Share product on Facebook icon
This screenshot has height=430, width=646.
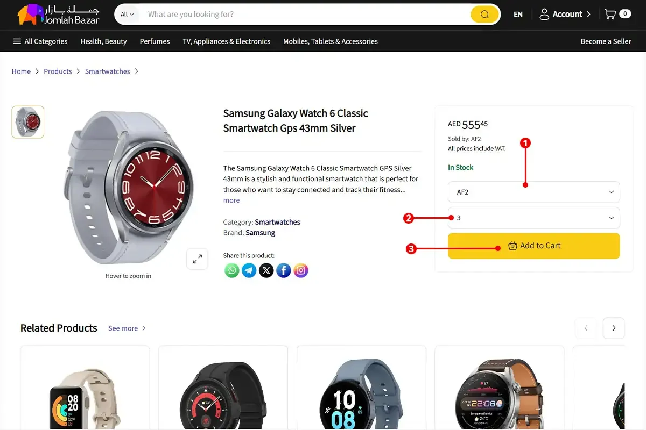[284, 270]
